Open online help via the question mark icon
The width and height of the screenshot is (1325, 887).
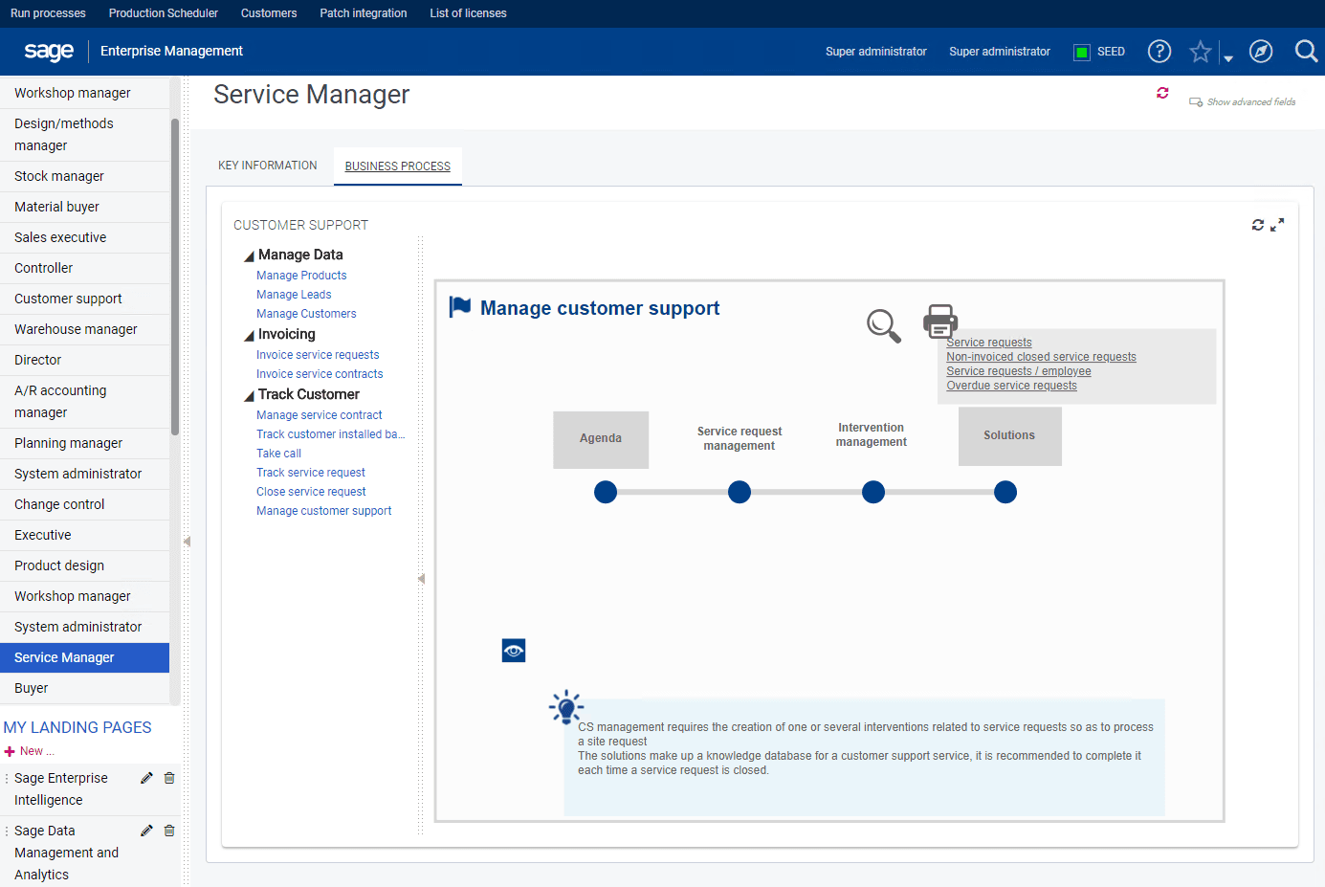1159,51
